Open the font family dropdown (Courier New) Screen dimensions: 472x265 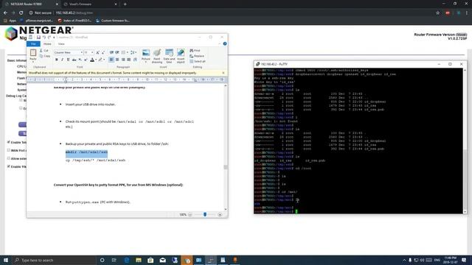[81, 52]
